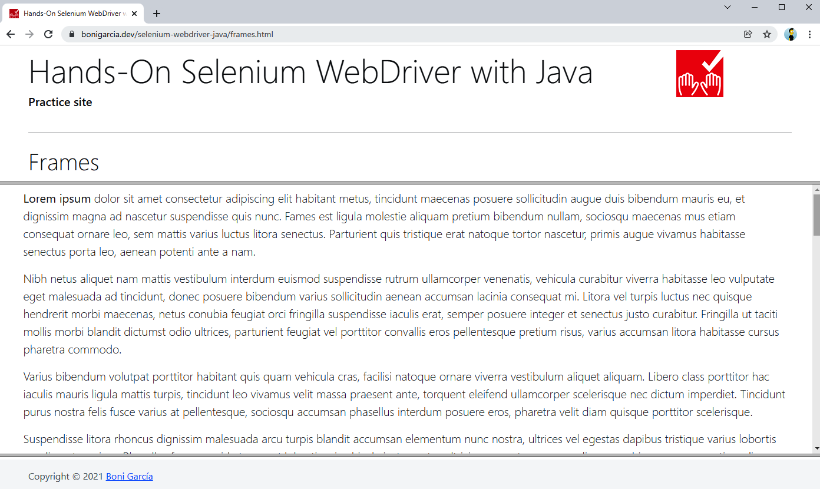The width and height of the screenshot is (820, 489).
Task: Open the Chrome profile avatar
Action: click(x=791, y=34)
